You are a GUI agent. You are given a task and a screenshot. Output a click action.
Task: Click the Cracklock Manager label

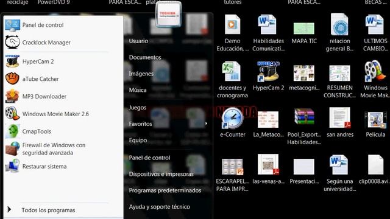[x=46, y=43]
